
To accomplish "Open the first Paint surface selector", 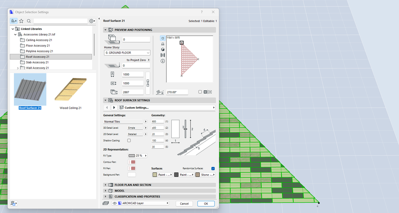I will 162,175.
